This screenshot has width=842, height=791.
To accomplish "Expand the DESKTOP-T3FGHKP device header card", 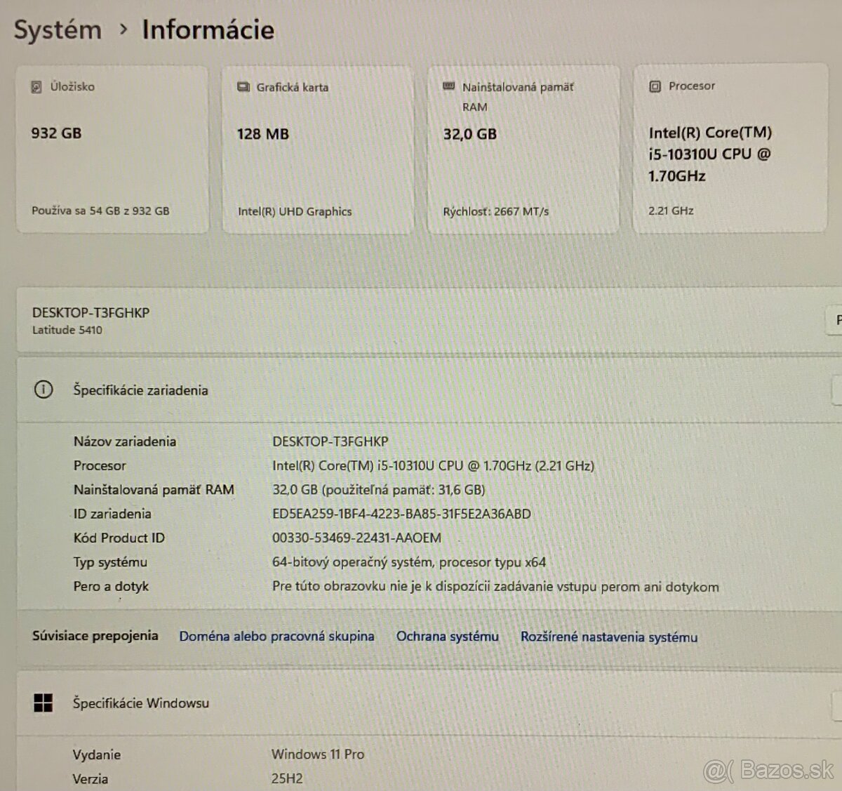I will [x=421, y=319].
